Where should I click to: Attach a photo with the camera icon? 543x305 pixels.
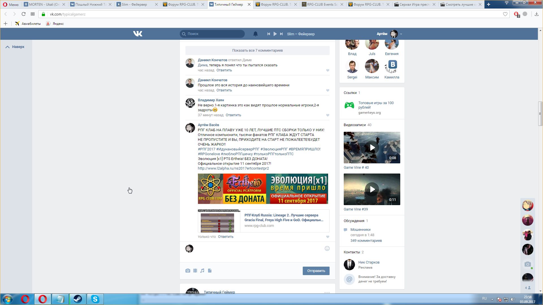pos(188,271)
